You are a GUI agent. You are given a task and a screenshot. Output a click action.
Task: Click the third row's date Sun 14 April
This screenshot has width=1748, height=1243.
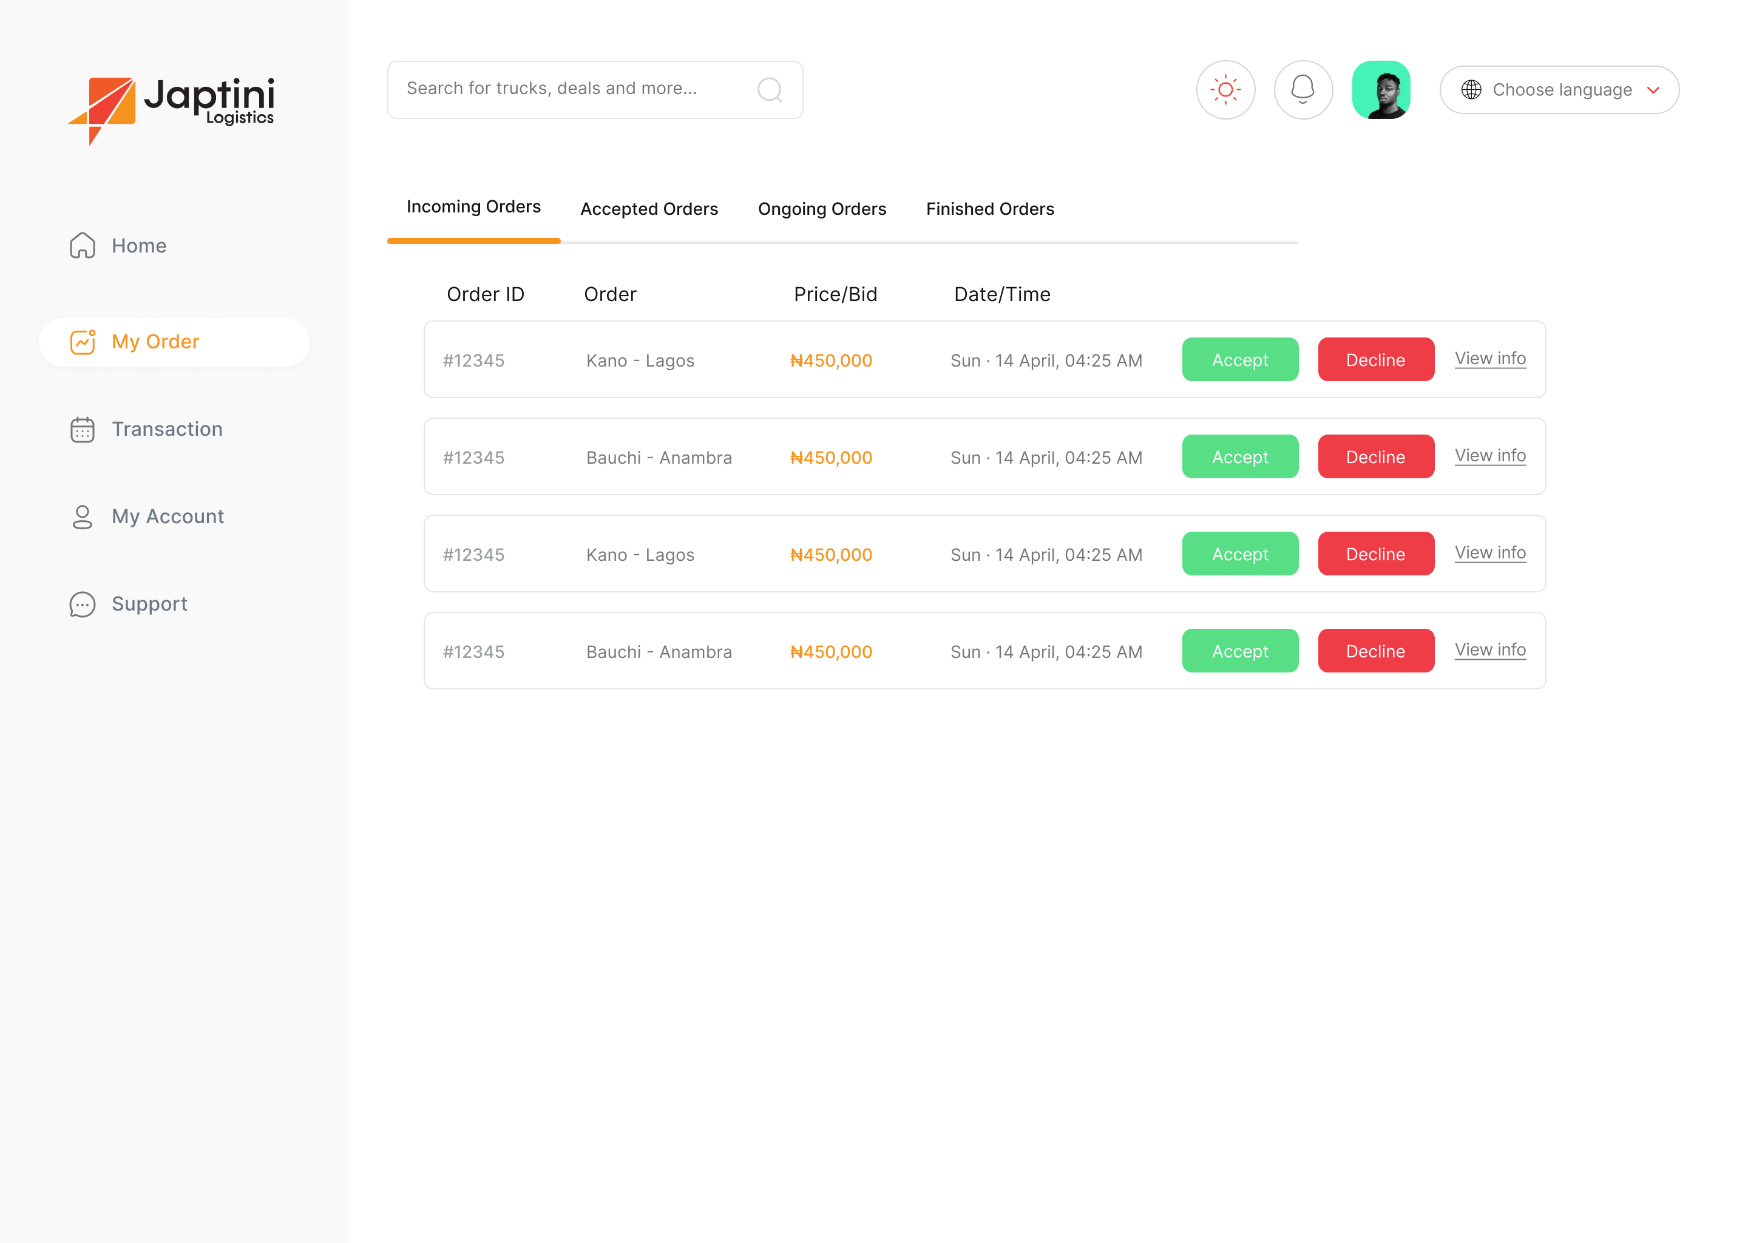coord(1045,555)
